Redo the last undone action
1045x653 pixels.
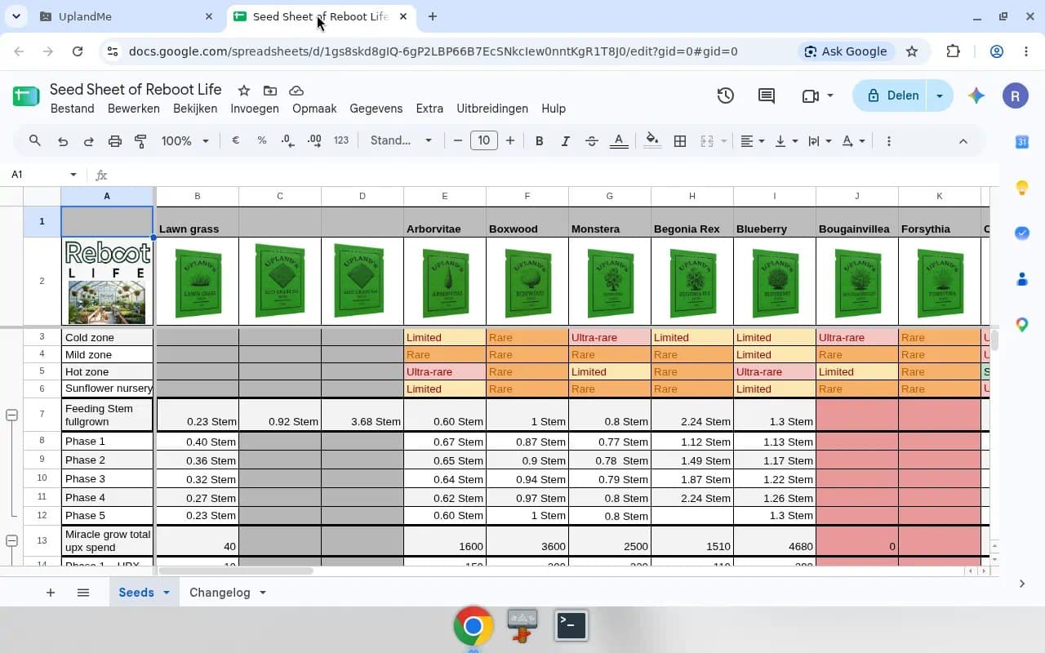89,141
